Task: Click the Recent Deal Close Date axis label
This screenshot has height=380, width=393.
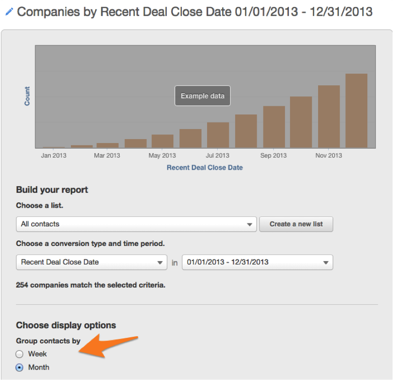Action: click(205, 168)
